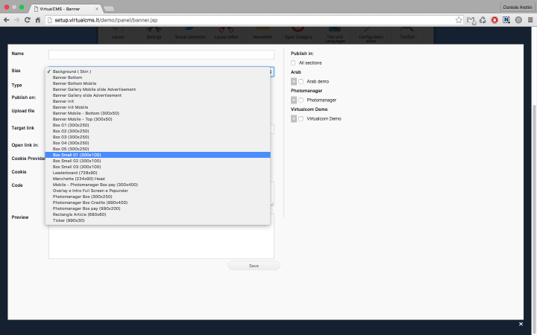This screenshot has height=335, width=537.
Task: Expand the Virtualcom Demo tree node
Action: [x=294, y=118]
